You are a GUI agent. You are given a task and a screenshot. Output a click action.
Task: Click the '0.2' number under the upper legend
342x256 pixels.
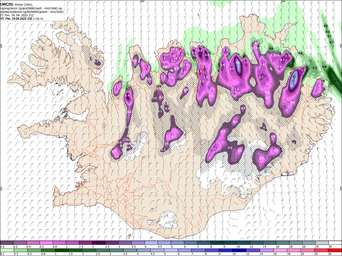click(x=2, y=247)
